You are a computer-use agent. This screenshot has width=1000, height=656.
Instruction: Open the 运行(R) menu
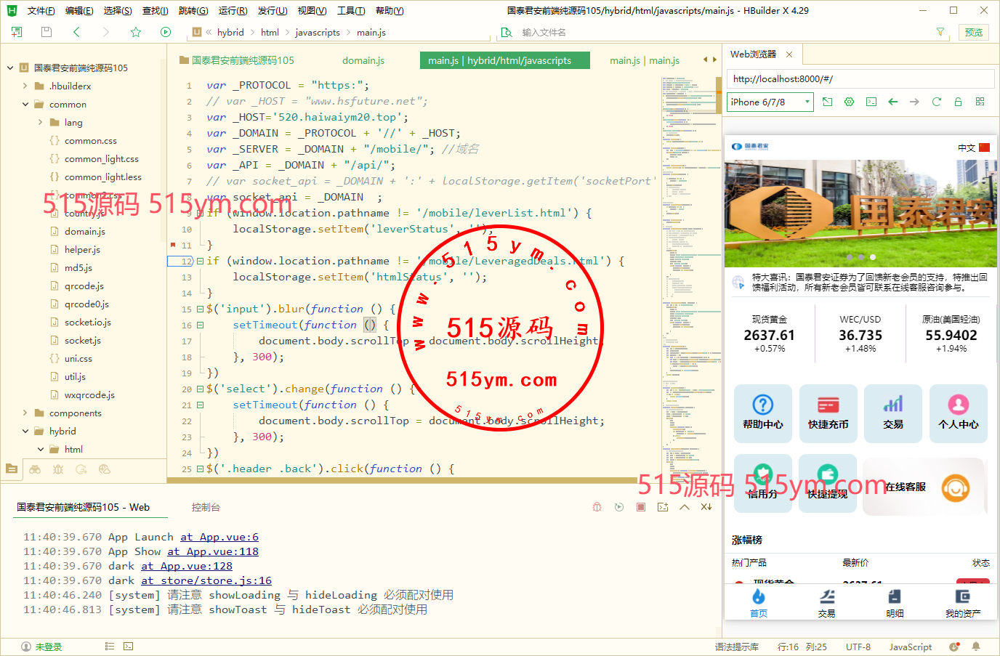point(233,11)
